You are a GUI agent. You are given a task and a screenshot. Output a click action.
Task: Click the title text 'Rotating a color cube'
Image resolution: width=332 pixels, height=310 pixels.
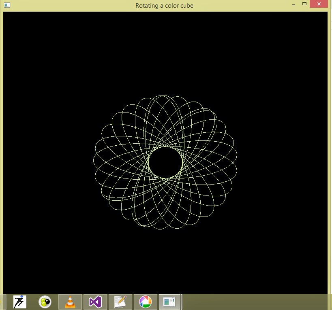click(x=164, y=5)
